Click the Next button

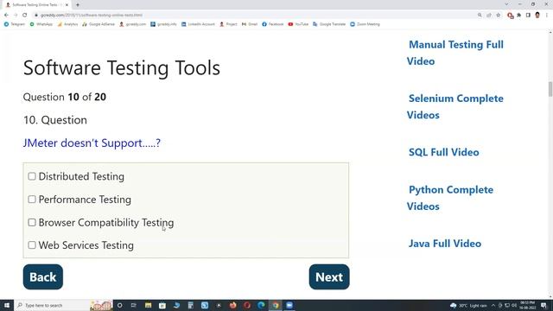[x=329, y=276]
